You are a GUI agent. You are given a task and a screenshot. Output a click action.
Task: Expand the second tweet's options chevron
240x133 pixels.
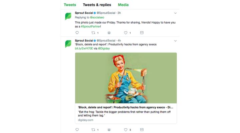point(175,41)
